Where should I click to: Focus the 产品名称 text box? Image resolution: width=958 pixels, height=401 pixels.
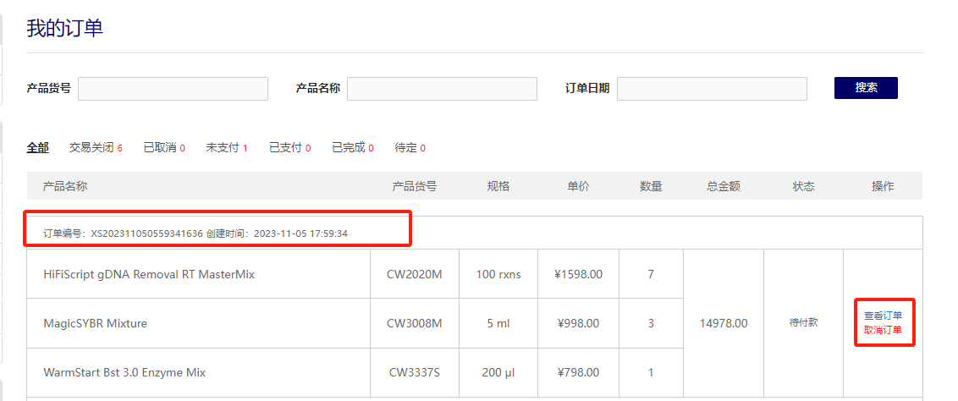tap(442, 89)
